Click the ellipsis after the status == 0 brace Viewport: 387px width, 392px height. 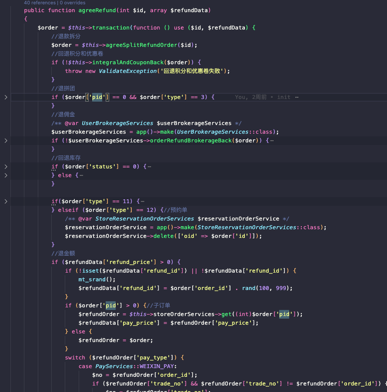tap(149, 167)
